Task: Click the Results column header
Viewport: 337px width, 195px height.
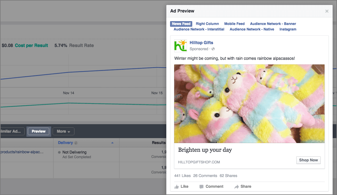Action: 158,143
